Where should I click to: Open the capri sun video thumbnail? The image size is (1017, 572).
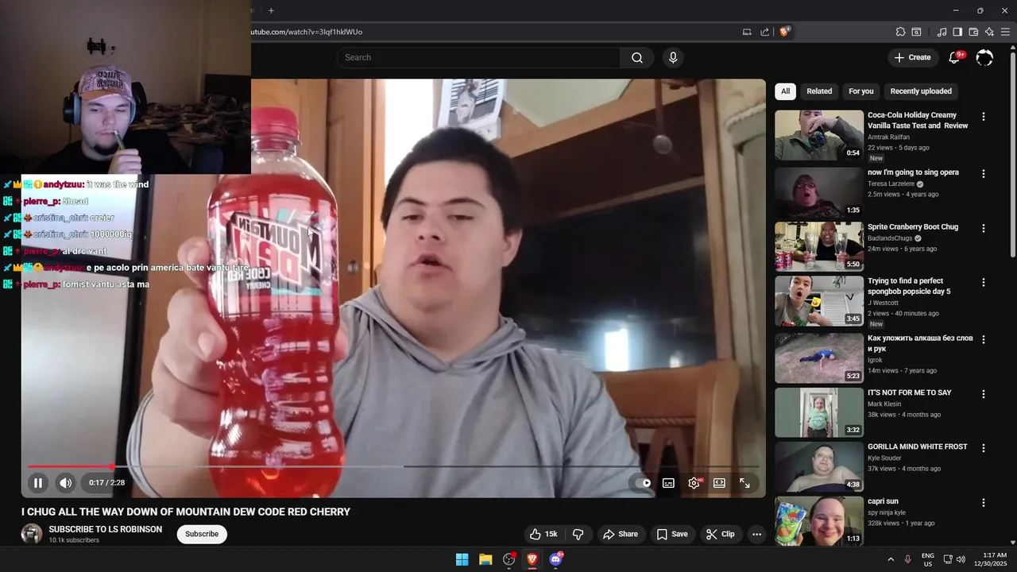[819, 520]
